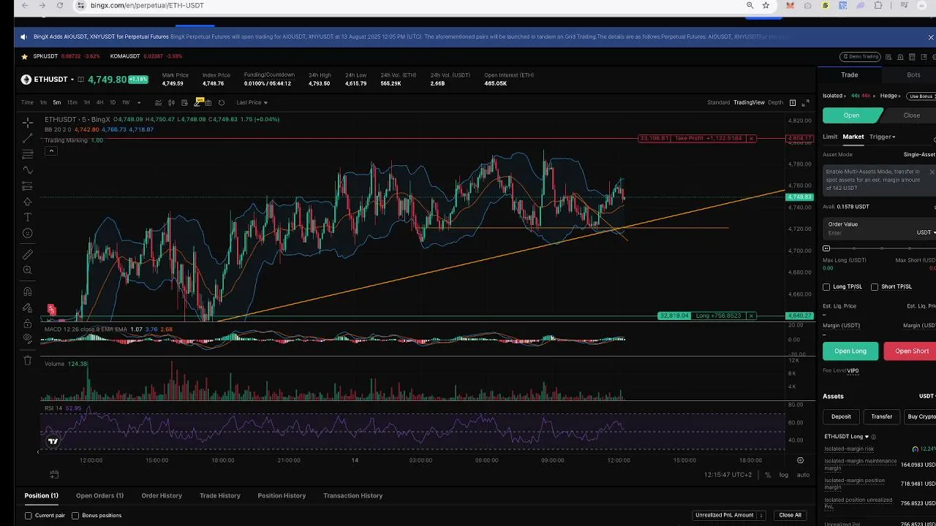
Task: Switch to the Bots tab
Action: (913, 75)
